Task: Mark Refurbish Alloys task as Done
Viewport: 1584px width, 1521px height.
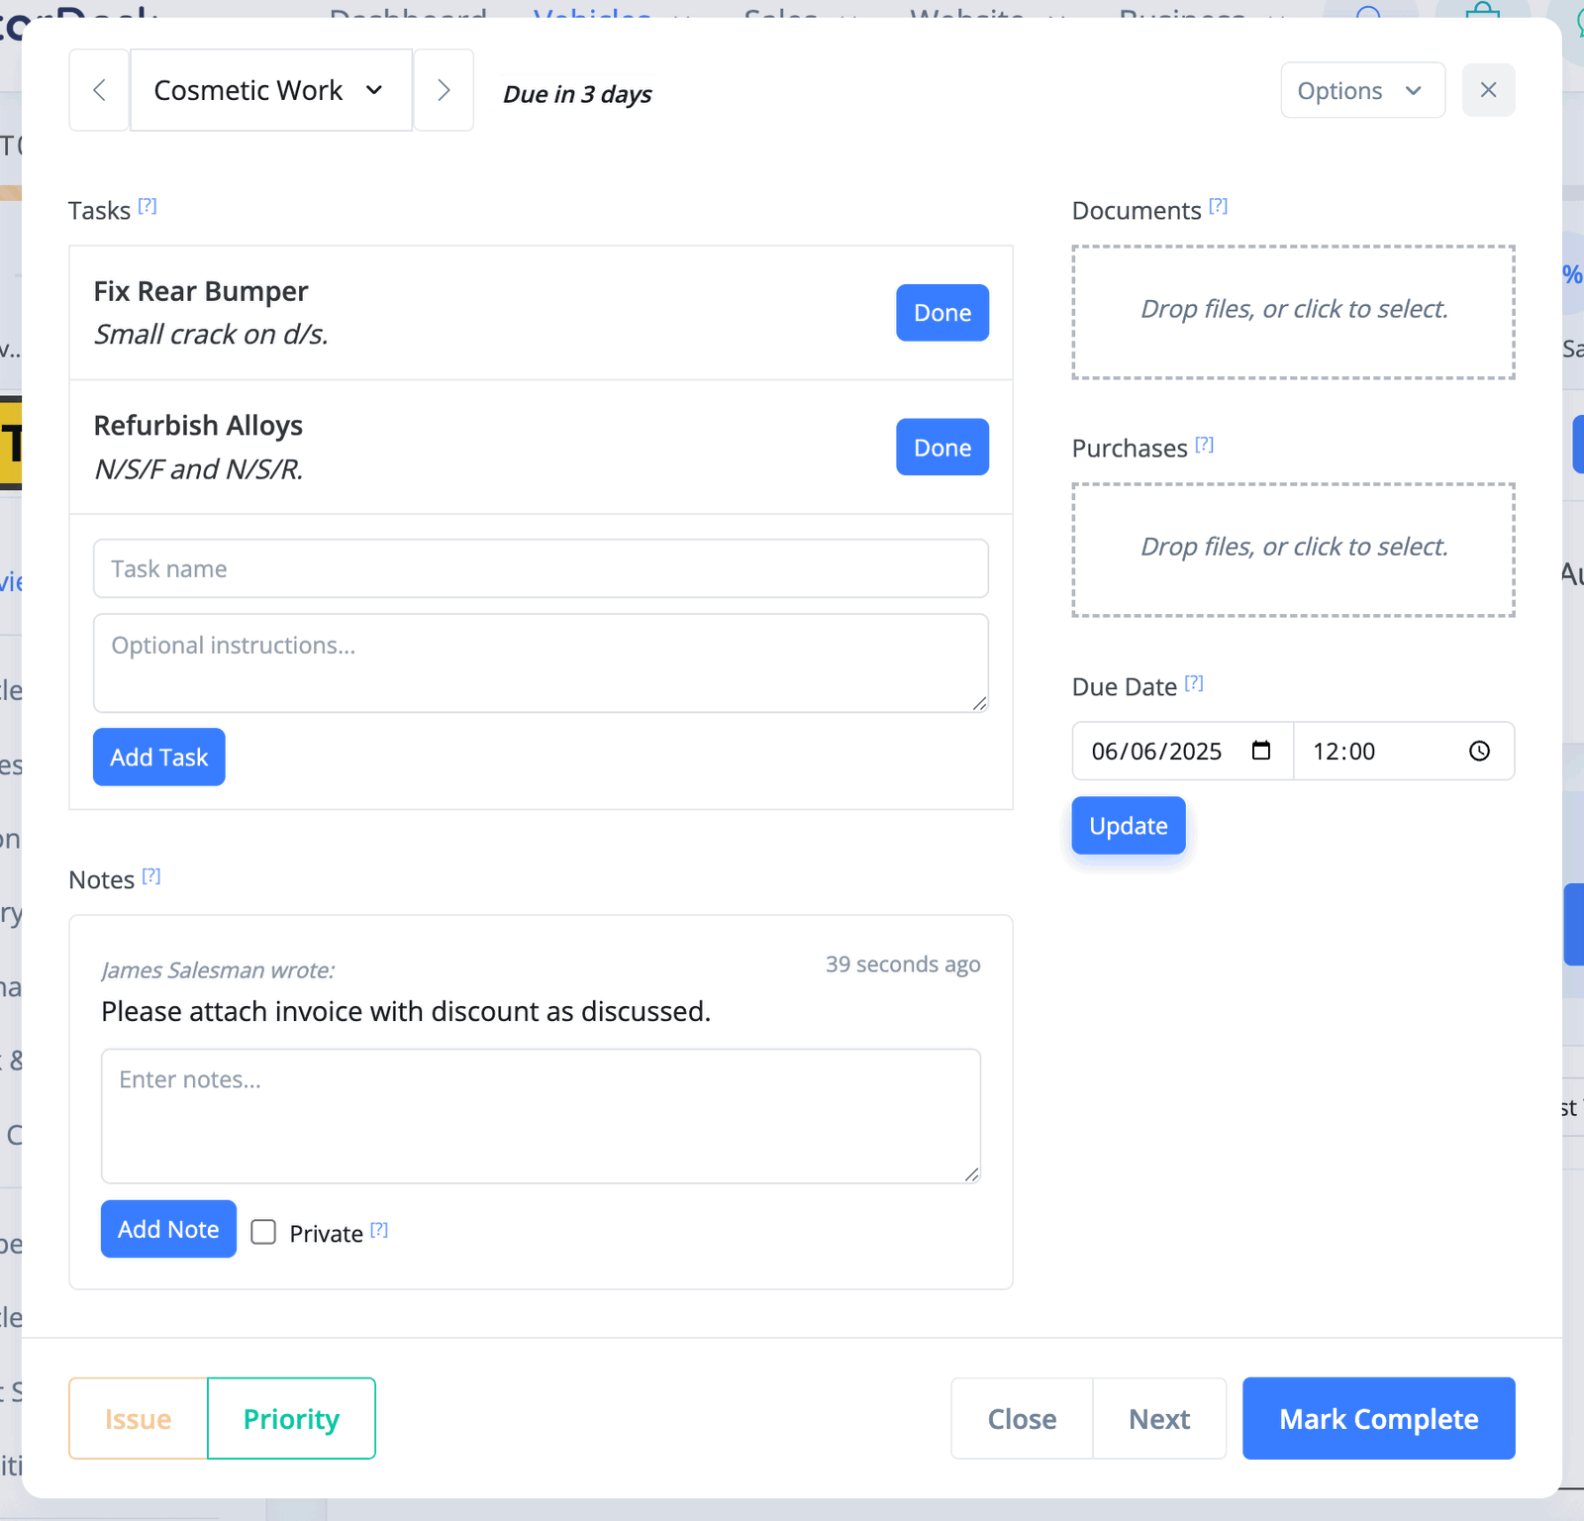Action: 942,448
